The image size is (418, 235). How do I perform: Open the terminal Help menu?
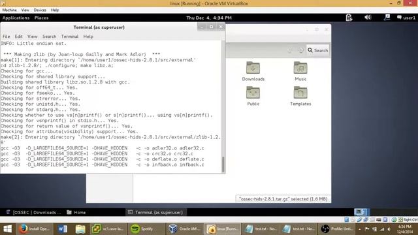pyautogui.click(x=88, y=37)
